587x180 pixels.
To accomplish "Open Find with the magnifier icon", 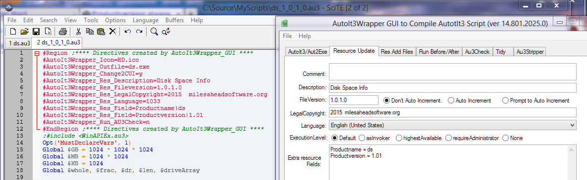I will (154, 32).
